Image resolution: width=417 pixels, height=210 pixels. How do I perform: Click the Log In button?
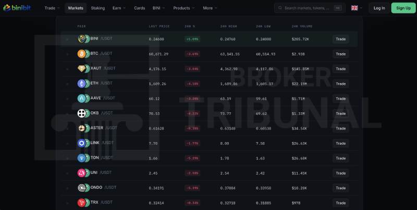pyautogui.click(x=379, y=8)
